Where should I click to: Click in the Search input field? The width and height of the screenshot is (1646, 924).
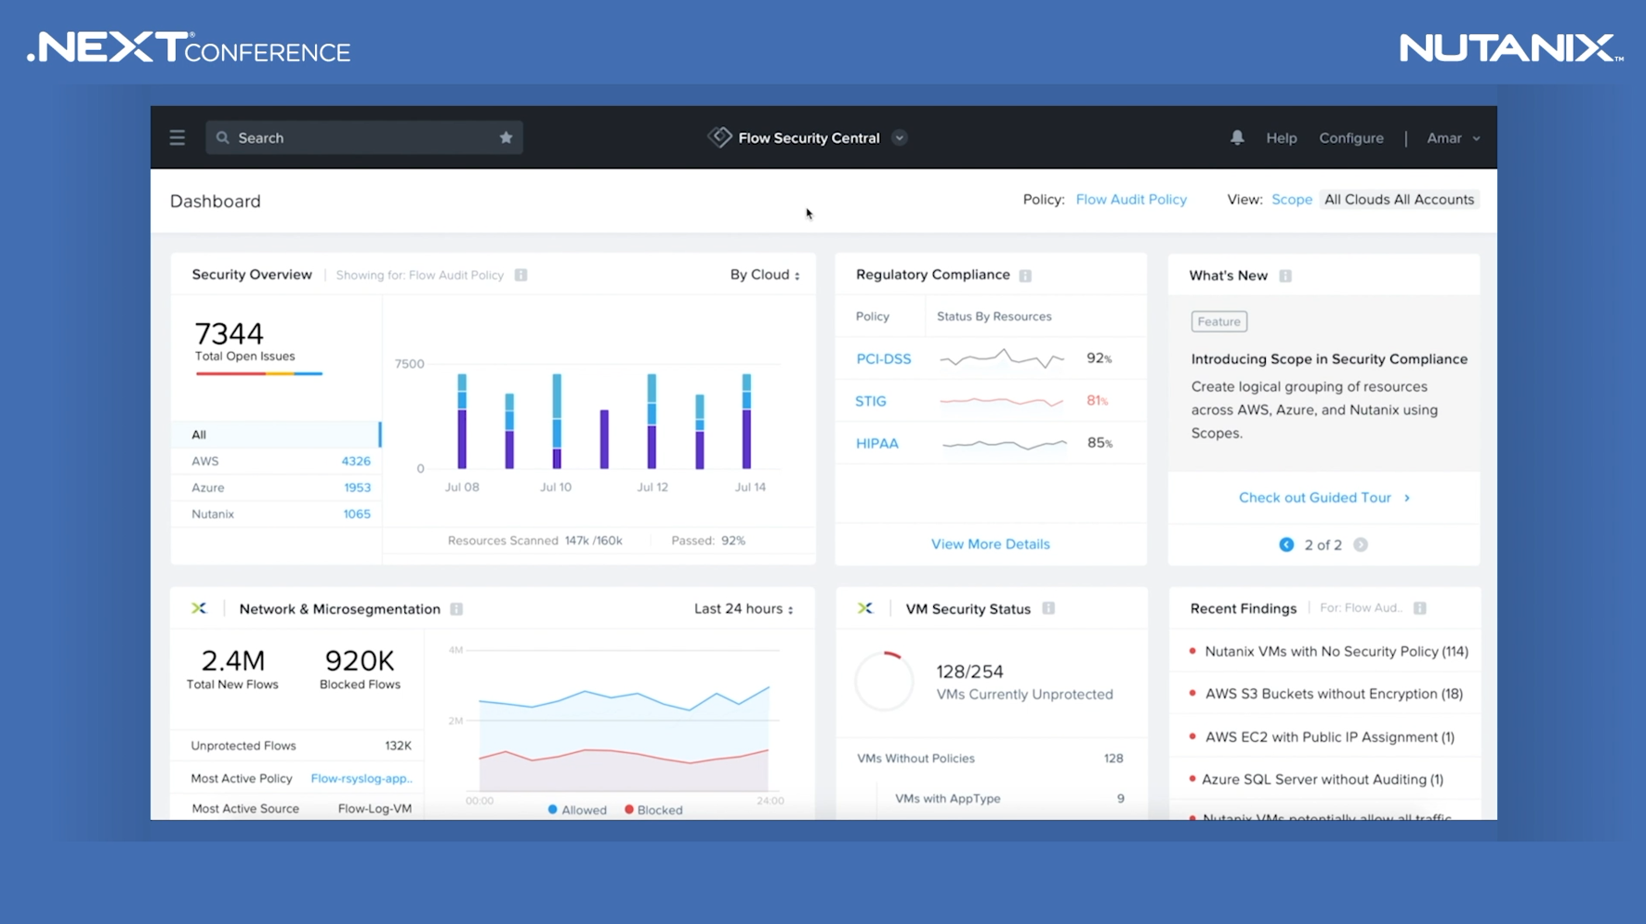[x=363, y=137]
